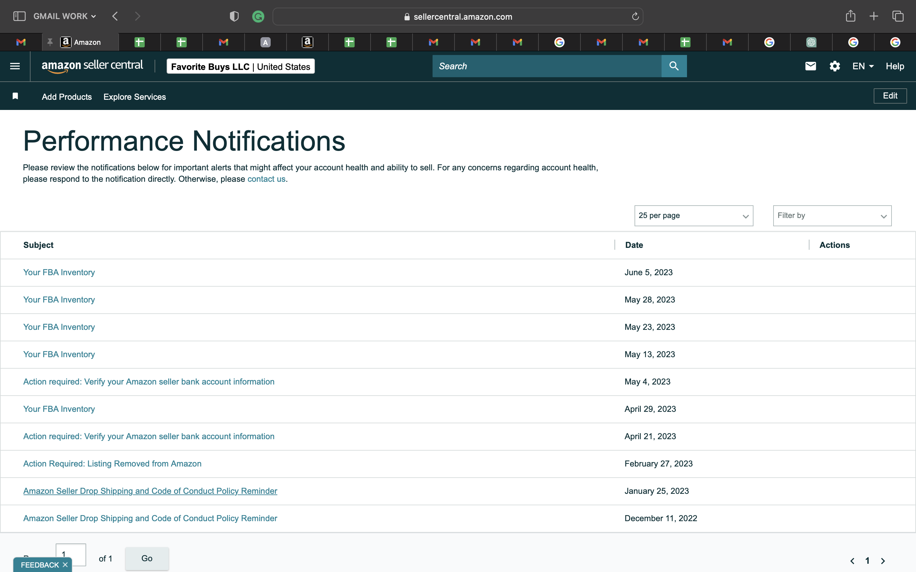Open the Filter by dropdown
The width and height of the screenshot is (916, 572).
[832, 216]
